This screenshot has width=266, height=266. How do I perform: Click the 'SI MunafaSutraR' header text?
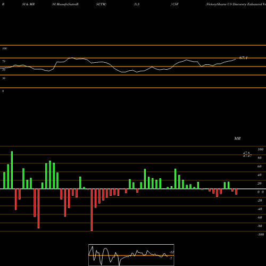pos(65,4)
